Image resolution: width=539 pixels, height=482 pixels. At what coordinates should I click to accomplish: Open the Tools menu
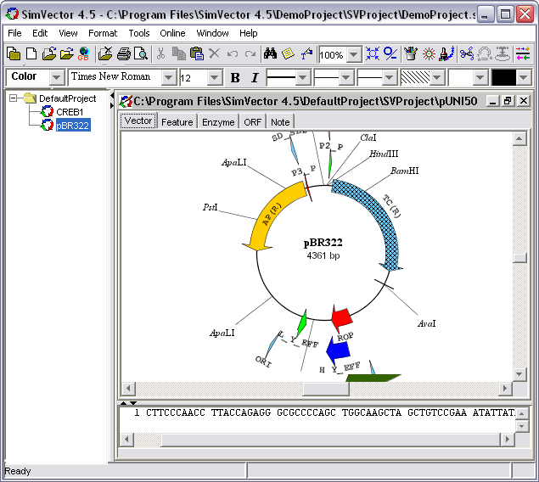139,33
